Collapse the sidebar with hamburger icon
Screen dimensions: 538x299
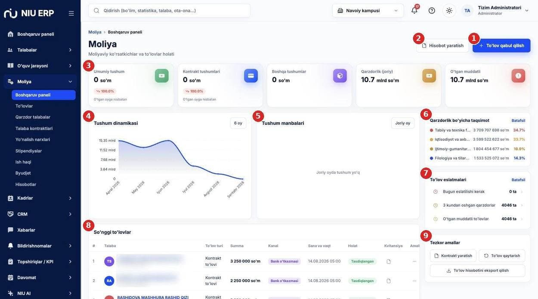click(x=71, y=13)
